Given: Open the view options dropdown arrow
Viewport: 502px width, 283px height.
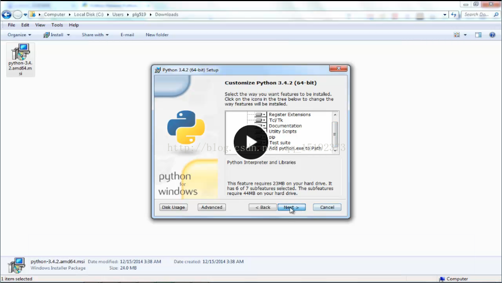Looking at the screenshot, I should (x=465, y=35).
